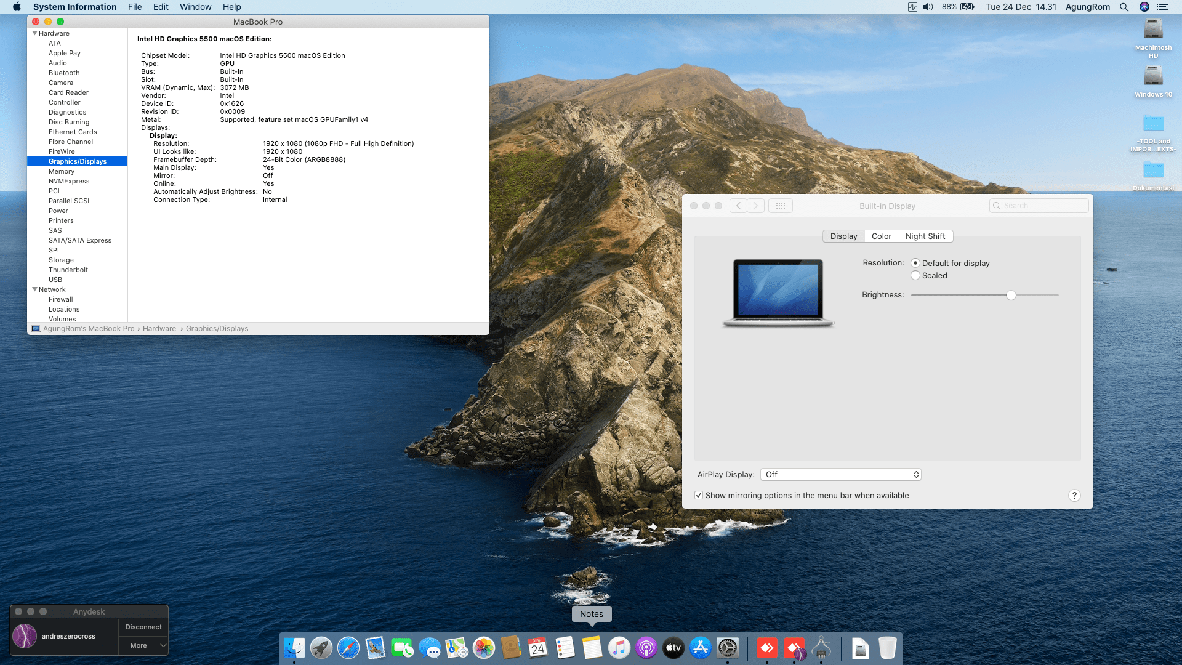
Task: Open the Trash in the dock
Action: click(888, 648)
